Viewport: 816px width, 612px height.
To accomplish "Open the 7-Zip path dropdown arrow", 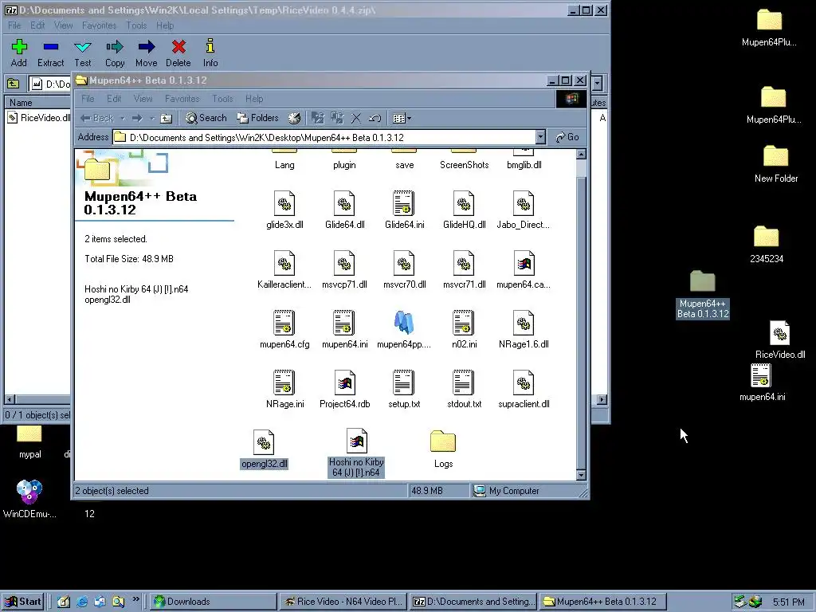I will click(598, 83).
